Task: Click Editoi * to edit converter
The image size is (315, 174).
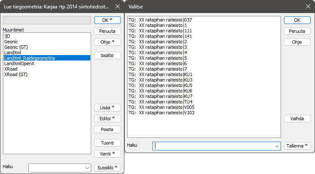Action: [x=108, y=119]
